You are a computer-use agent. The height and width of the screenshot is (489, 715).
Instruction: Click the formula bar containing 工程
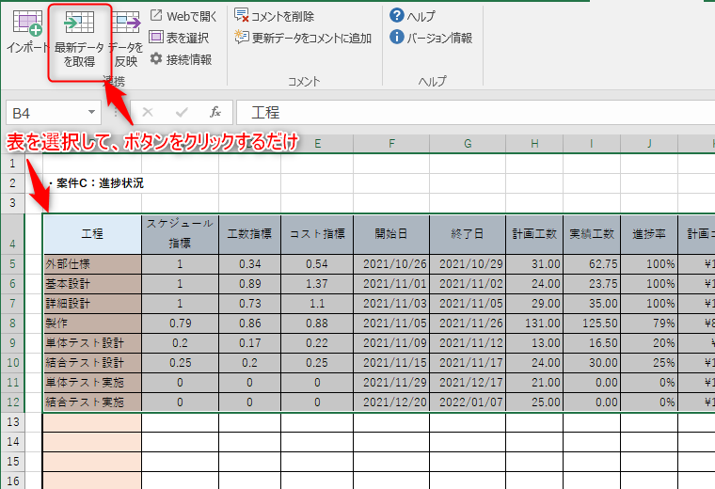[470, 113]
